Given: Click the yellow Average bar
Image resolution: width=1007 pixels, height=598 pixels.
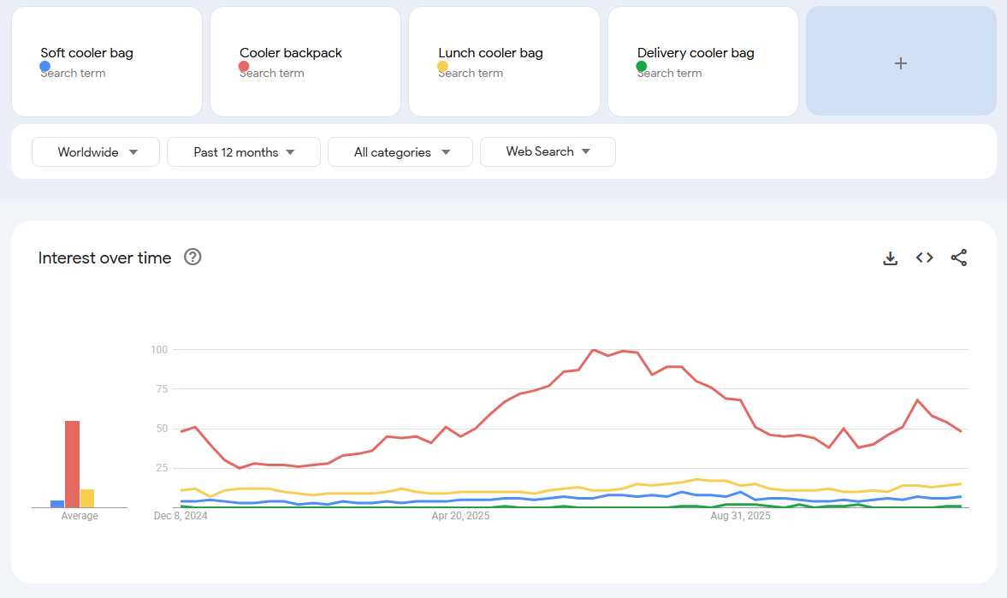Looking at the screenshot, I should 87,499.
